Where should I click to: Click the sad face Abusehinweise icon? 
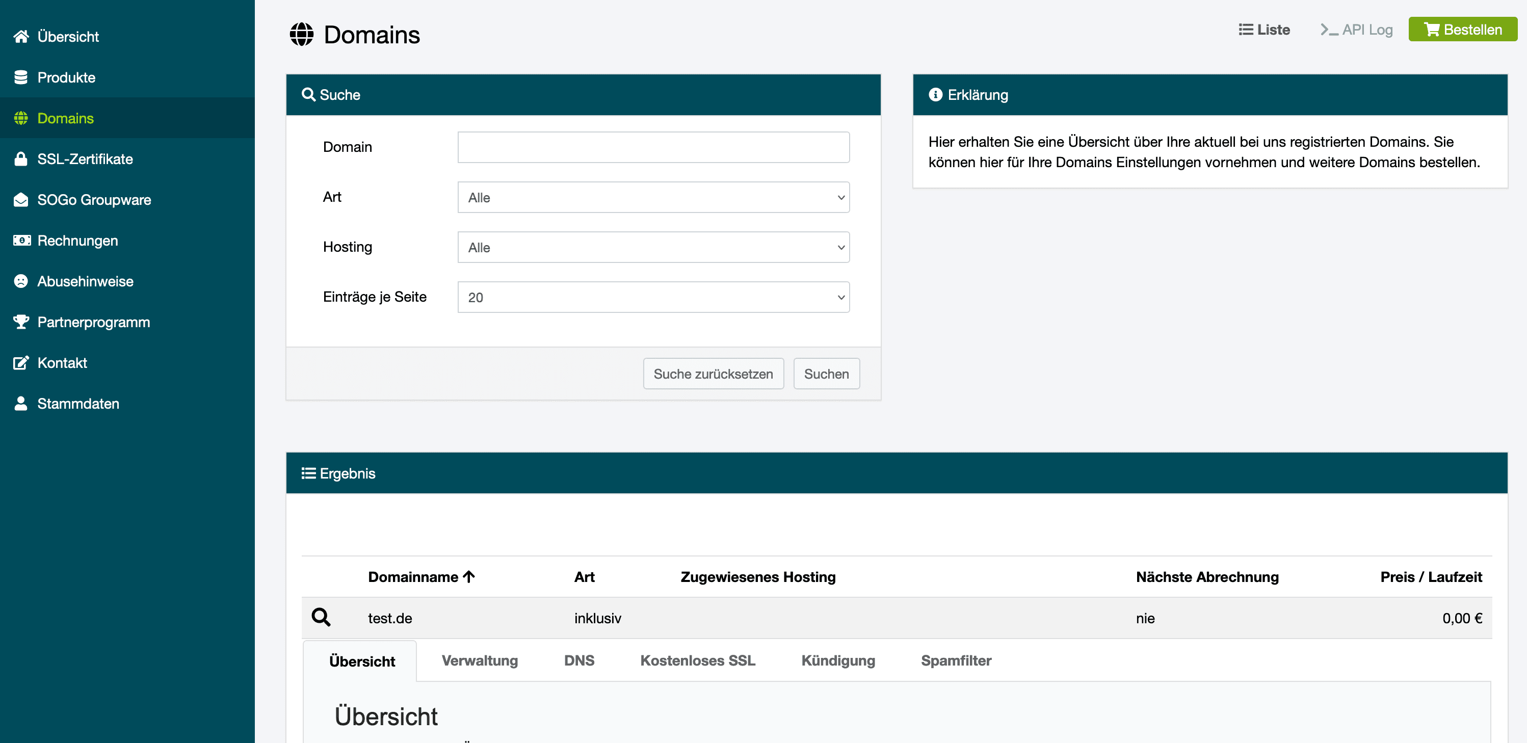point(21,281)
